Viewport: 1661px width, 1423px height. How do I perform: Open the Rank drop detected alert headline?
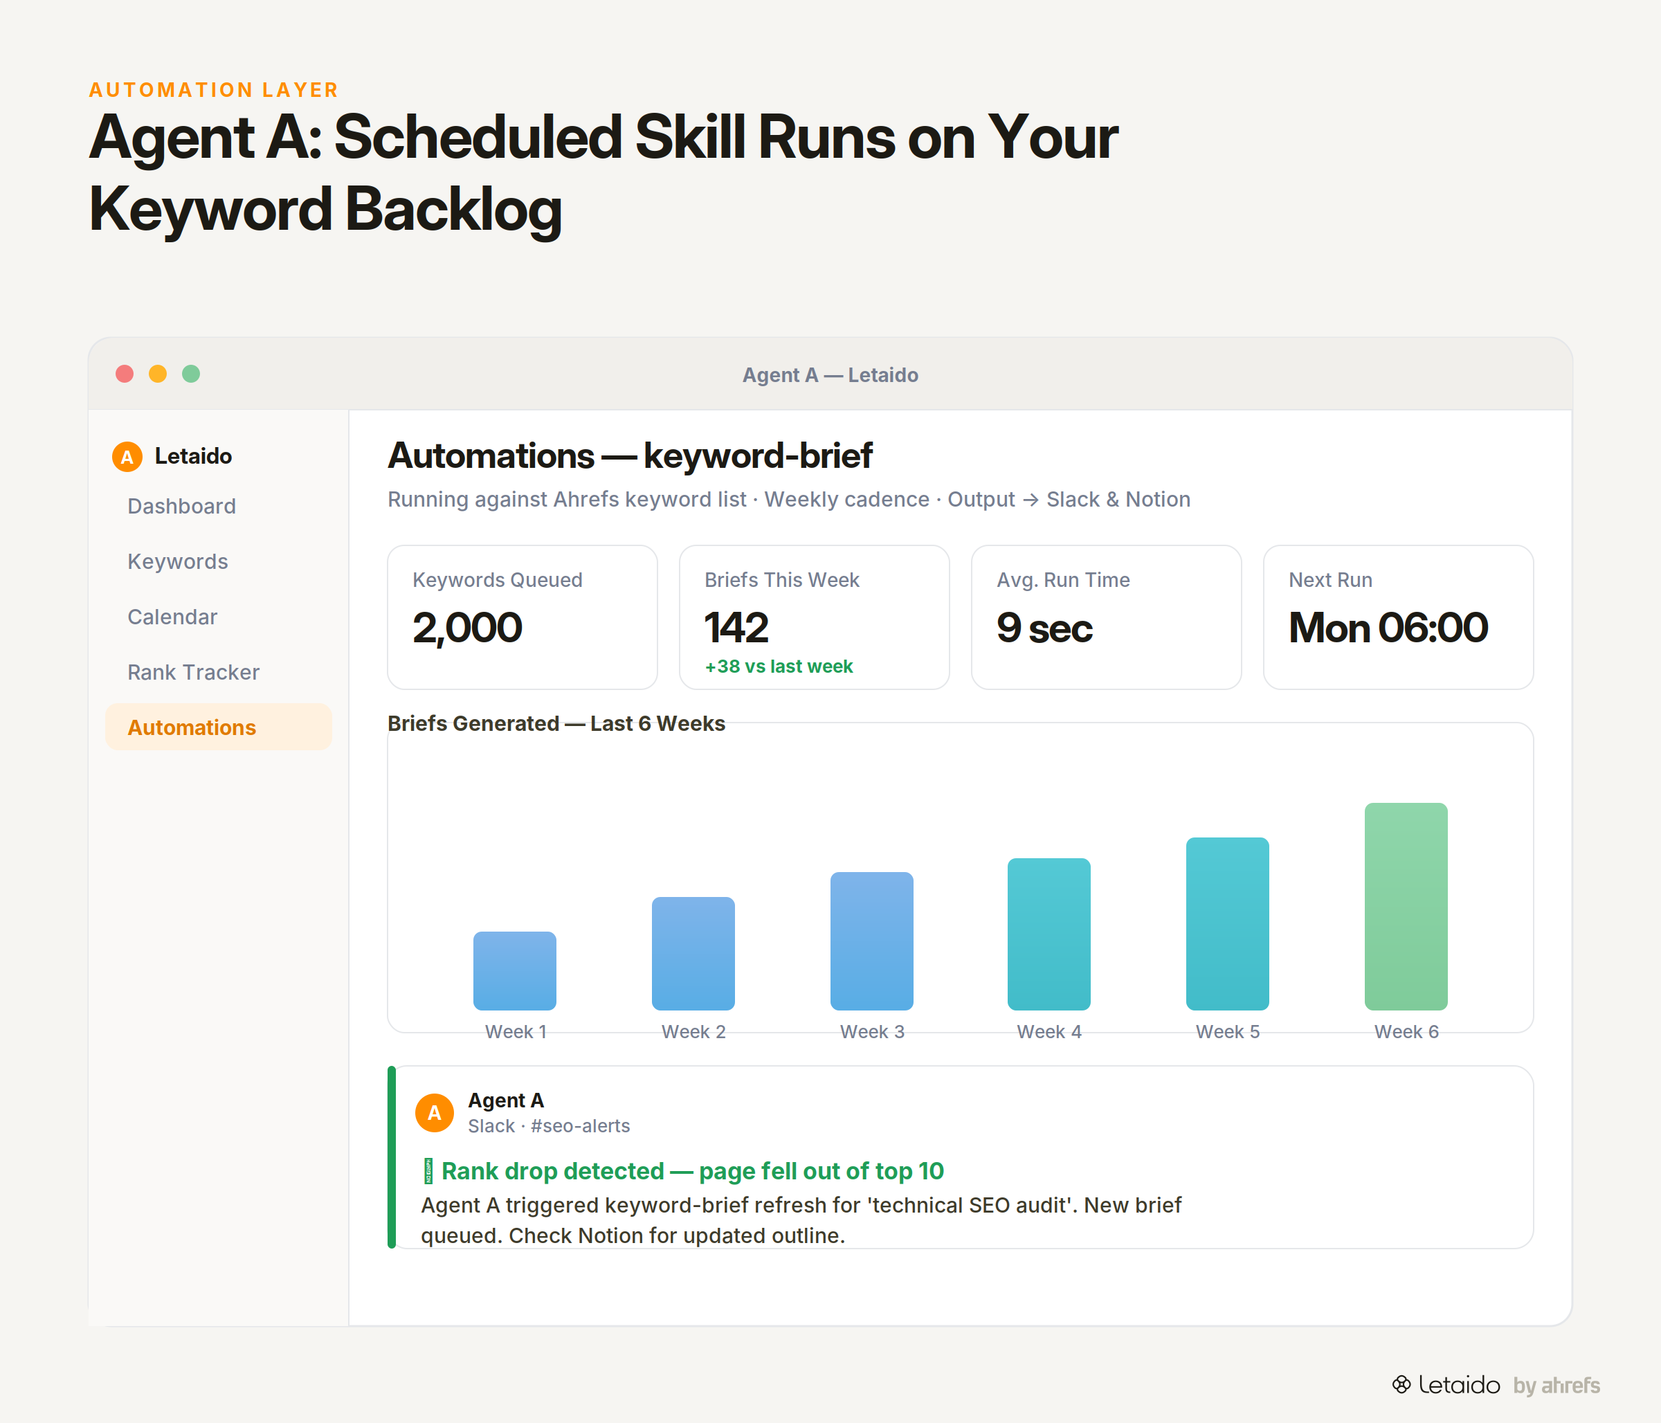tap(693, 1171)
